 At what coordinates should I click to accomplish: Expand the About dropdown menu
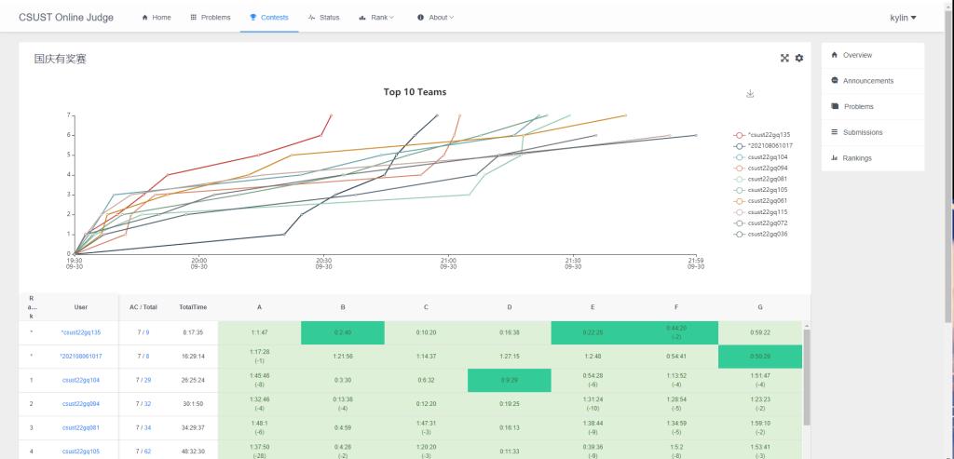[x=435, y=18]
